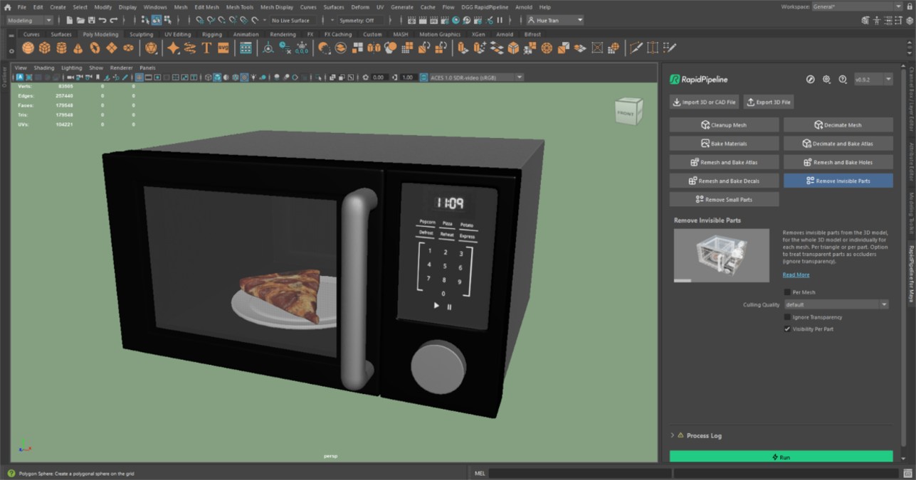Select the polygon Type tool icon
916x480 pixels.
pyautogui.click(x=206, y=48)
